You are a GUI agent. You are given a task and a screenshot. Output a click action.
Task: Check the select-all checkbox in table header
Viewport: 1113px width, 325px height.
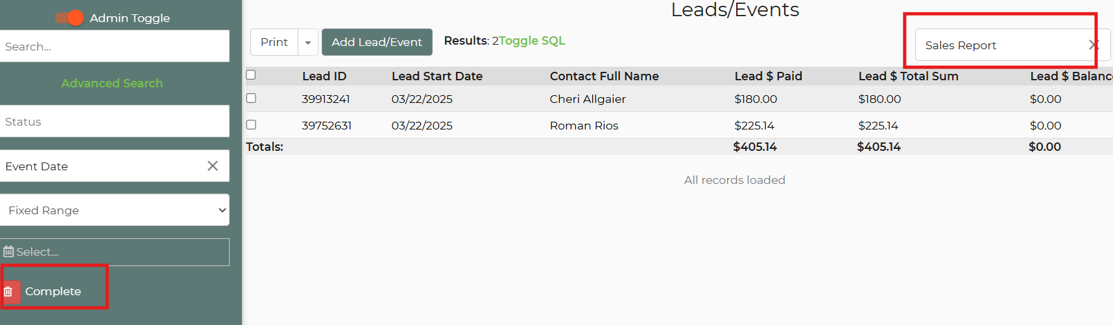251,75
